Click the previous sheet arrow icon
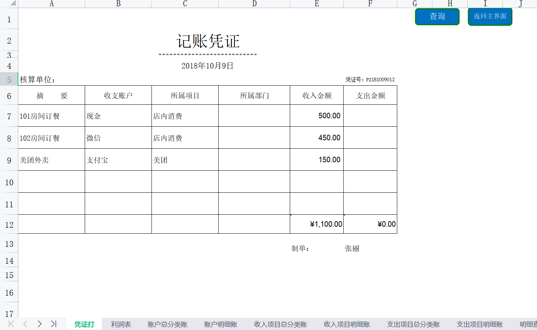 pos(25,324)
